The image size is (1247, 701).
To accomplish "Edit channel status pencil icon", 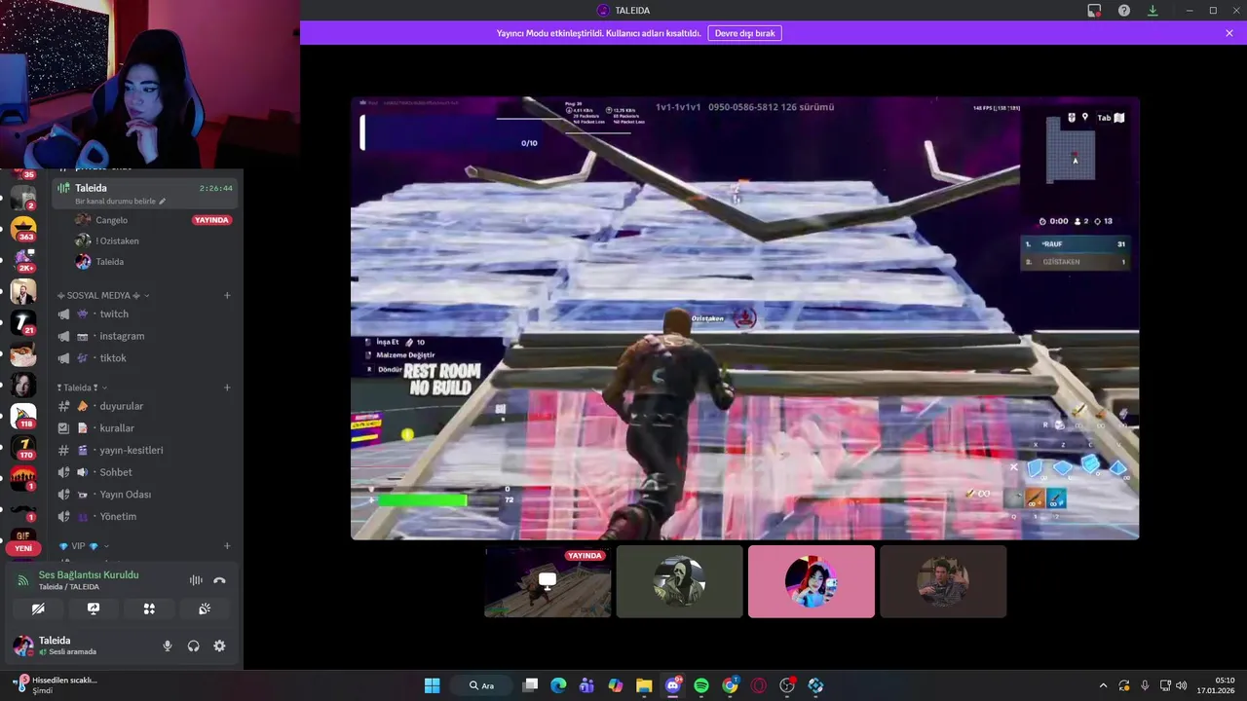I will point(163,202).
